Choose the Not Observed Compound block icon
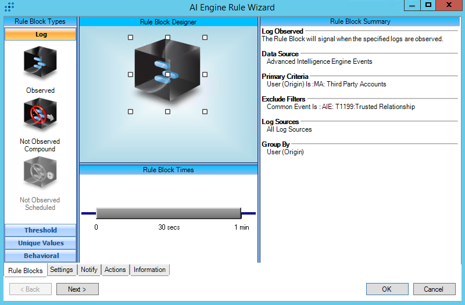This screenshot has width=465, height=305. click(x=40, y=114)
